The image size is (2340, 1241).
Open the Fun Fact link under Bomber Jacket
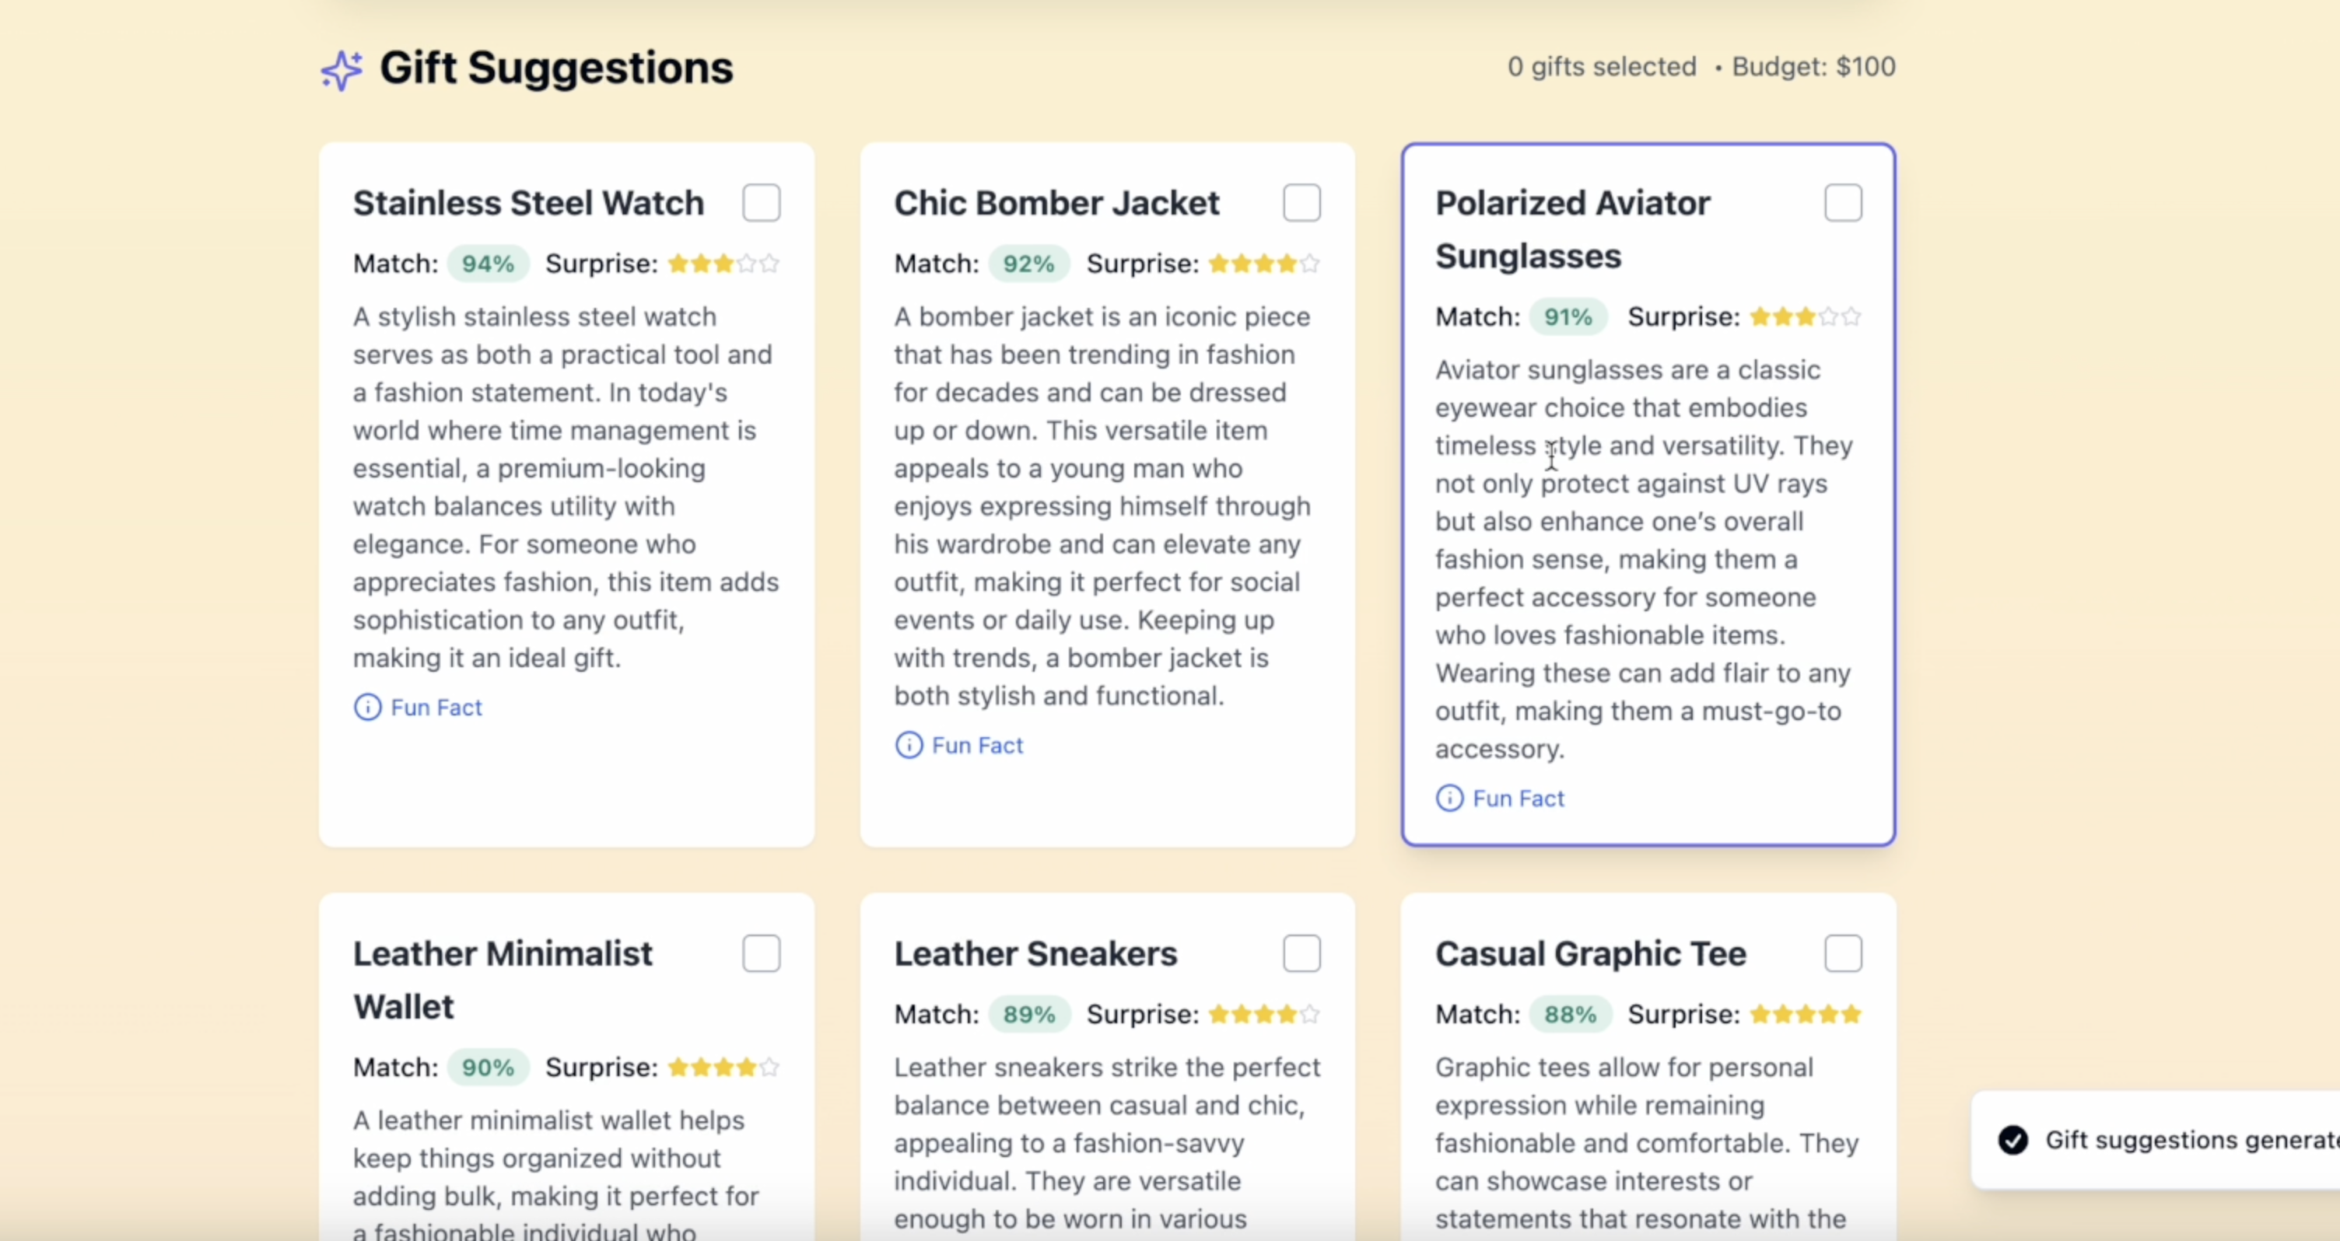(977, 746)
